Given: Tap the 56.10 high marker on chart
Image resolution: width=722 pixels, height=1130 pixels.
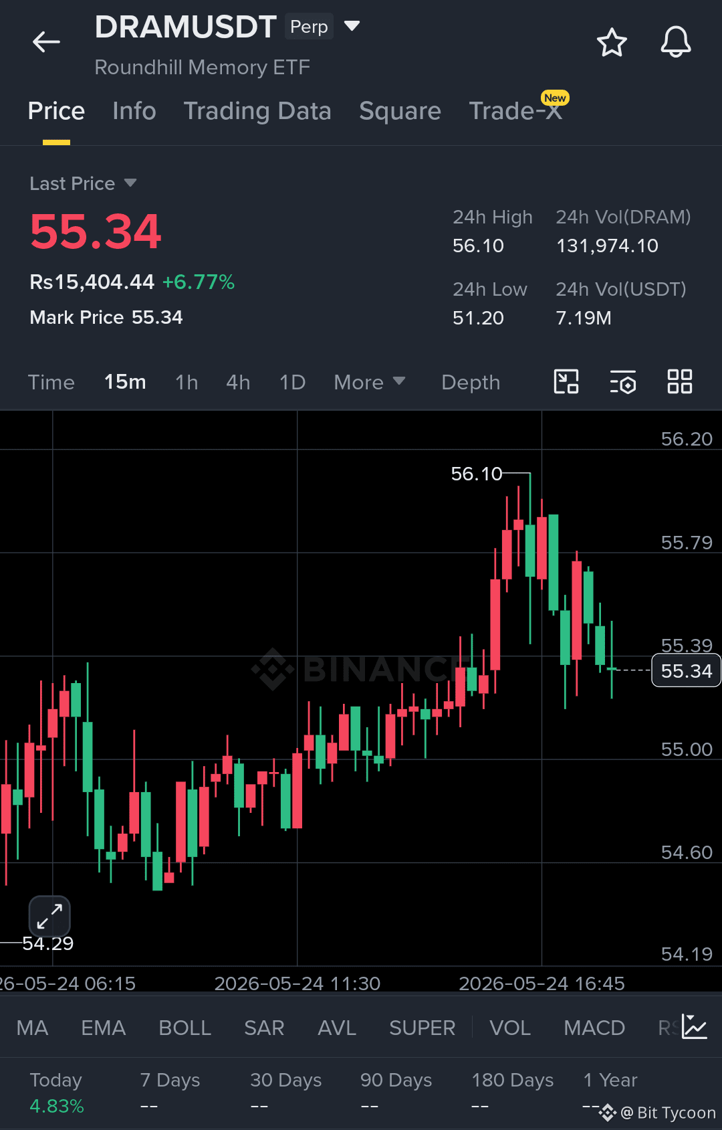Looking at the screenshot, I should click(476, 474).
